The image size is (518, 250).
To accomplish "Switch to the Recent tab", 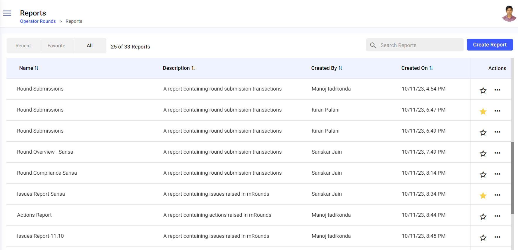I will tap(23, 46).
